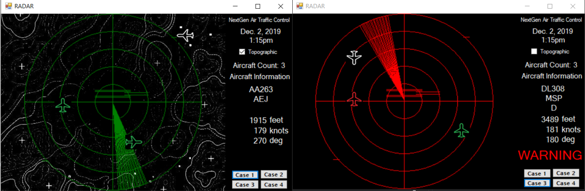Screen dimensions: 585x191
Task: Click Case 2 button in right window
Action: 565,173
